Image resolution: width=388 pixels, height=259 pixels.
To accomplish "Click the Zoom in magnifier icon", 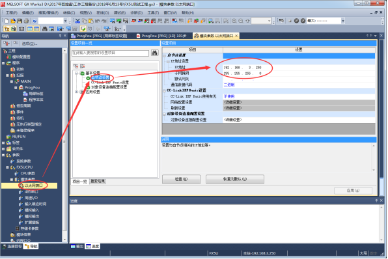I will click(234, 21).
